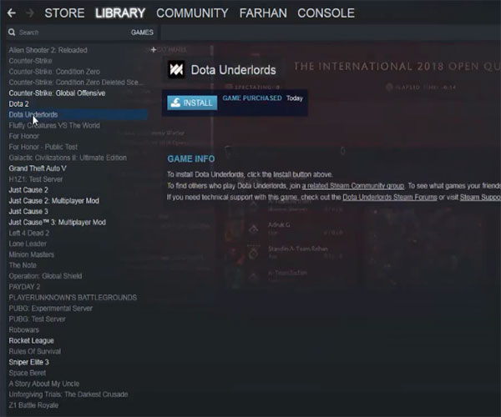
Task: Click the GAME PURCHASED label
Action: click(252, 98)
